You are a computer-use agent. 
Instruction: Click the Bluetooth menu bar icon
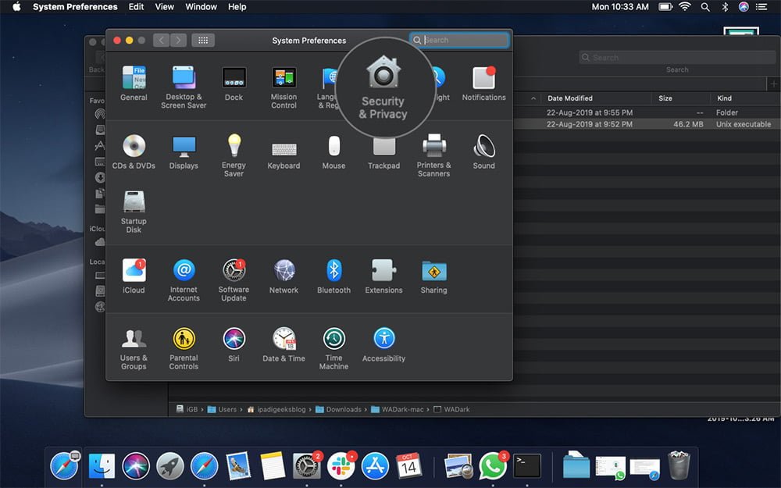pyautogui.click(x=726, y=7)
